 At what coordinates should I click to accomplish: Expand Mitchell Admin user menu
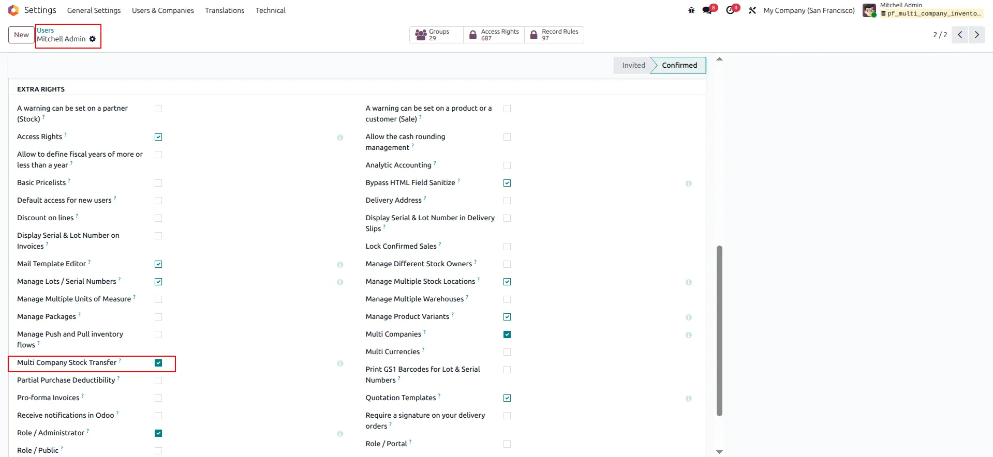coord(922,9)
